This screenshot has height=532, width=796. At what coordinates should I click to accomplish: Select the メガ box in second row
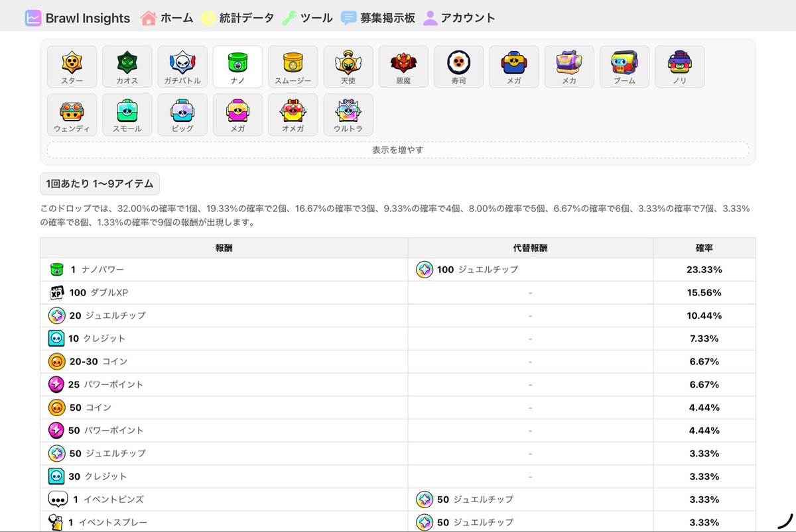pyautogui.click(x=237, y=115)
